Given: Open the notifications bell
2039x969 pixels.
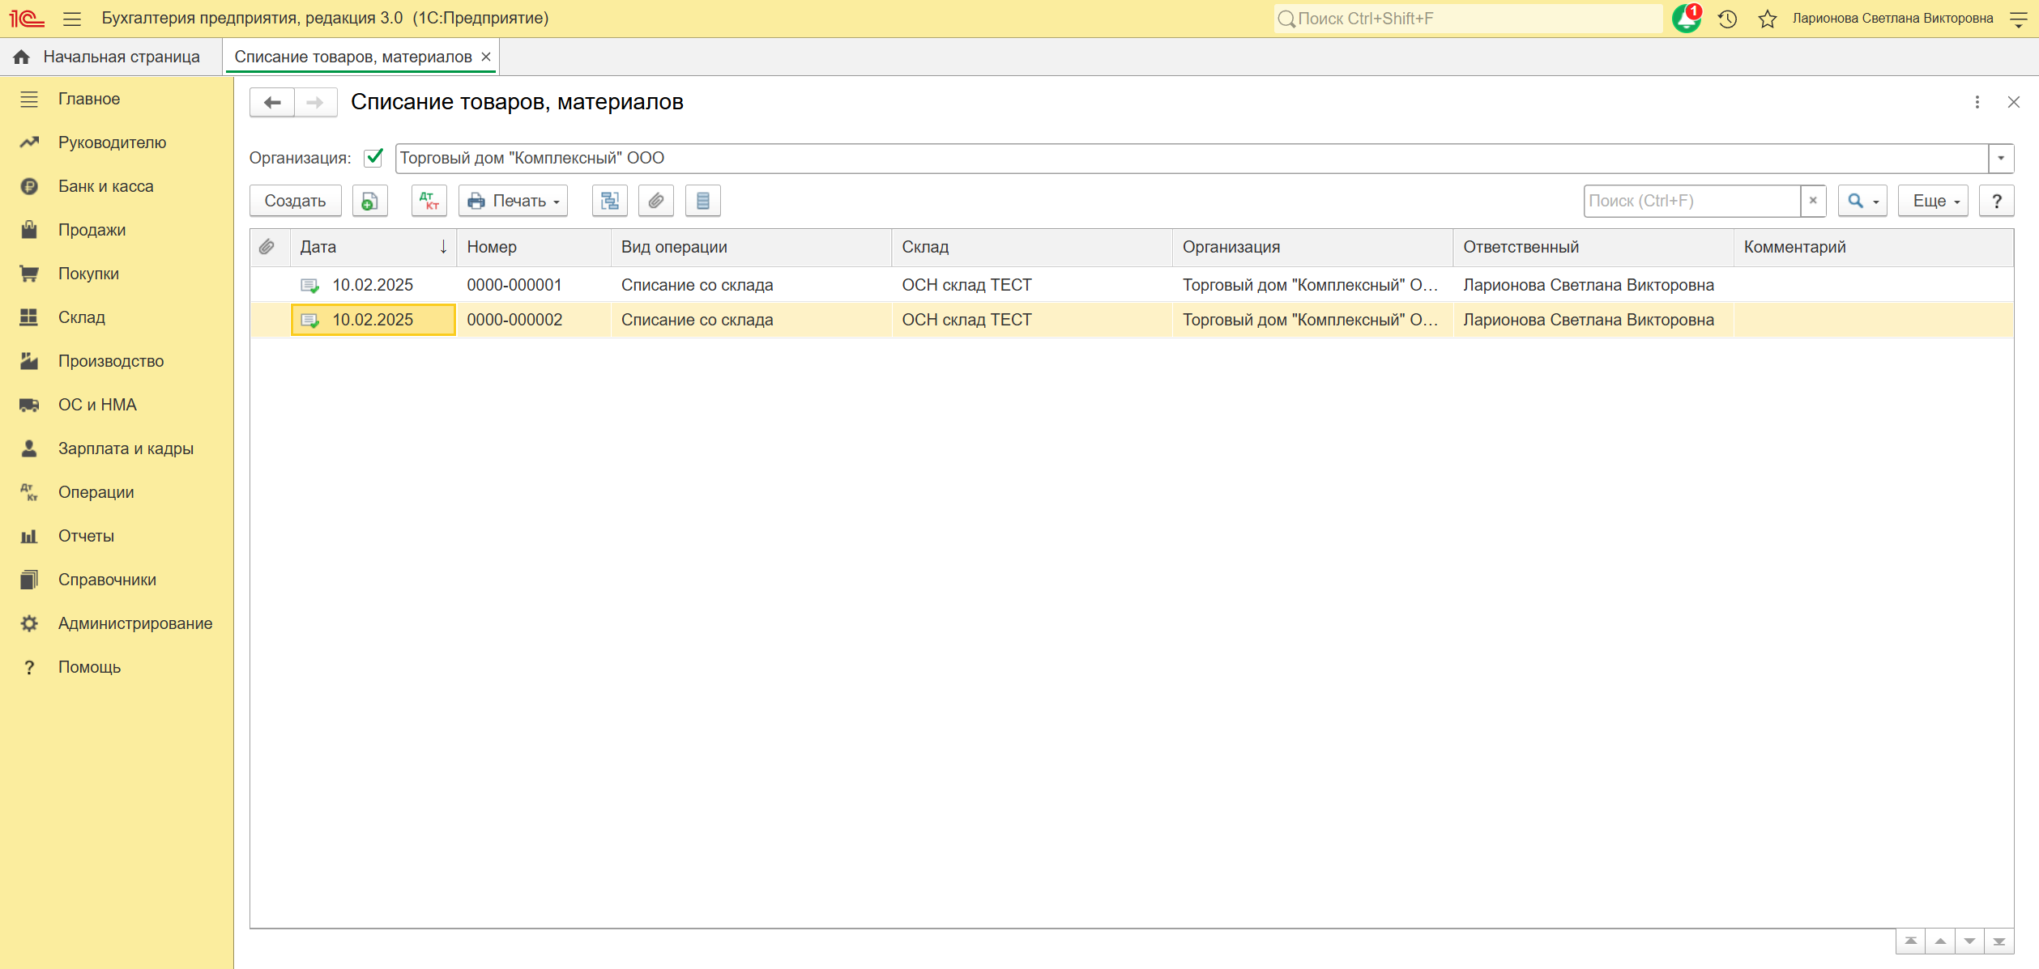Looking at the screenshot, I should [x=1687, y=18].
